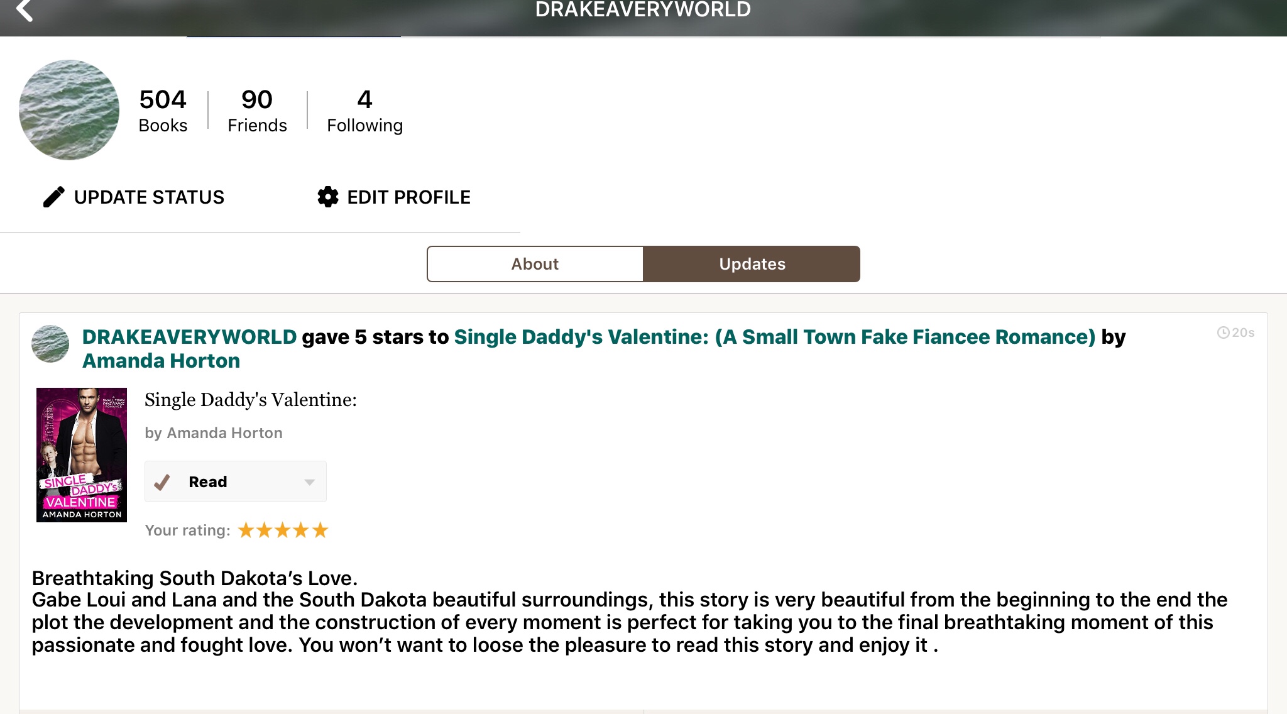Select the Updates tab
The image size is (1287, 714).
point(752,264)
